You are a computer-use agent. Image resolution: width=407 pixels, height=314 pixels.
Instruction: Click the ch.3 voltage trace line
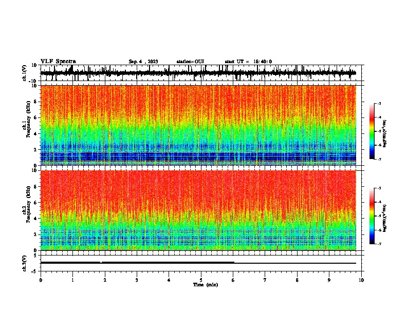coord(198,263)
